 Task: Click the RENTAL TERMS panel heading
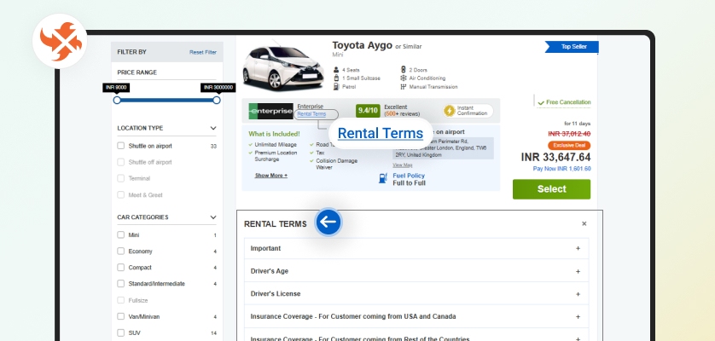pyautogui.click(x=276, y=224)
